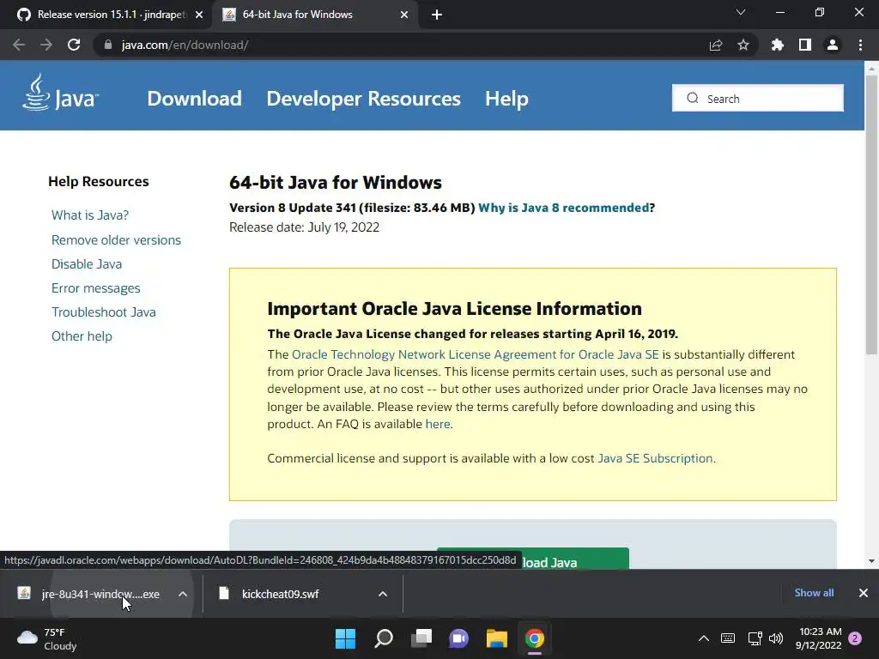Open tab search chevron in title bar
Image resolution: width=879 pixels, height=659 pixels.
pos(741,12)
